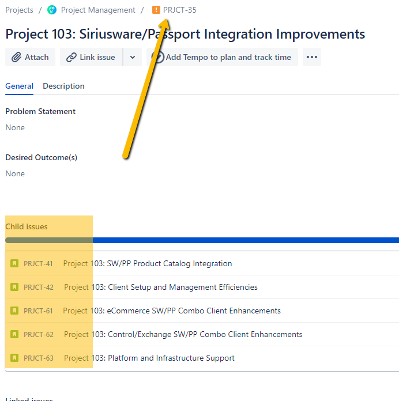
Task: Open the dropdown arrow beside Link issue
Action: point(133,57)
